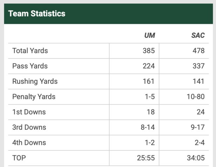Click the Pass Yards row label
The width and height of the screenshot is (216, 167).
pyautogui.click(x=30, y=66)
